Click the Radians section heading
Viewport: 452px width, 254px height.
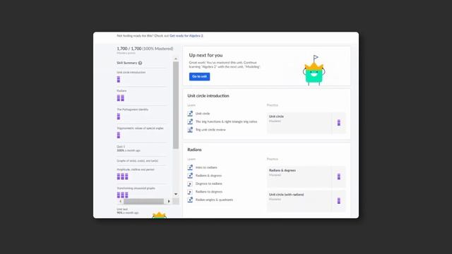[x=195, y=150]
